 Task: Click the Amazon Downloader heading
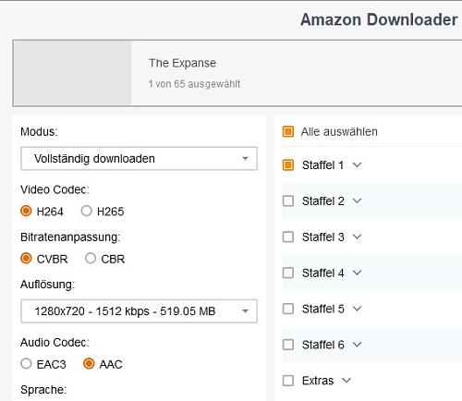[x=379, y=19]
